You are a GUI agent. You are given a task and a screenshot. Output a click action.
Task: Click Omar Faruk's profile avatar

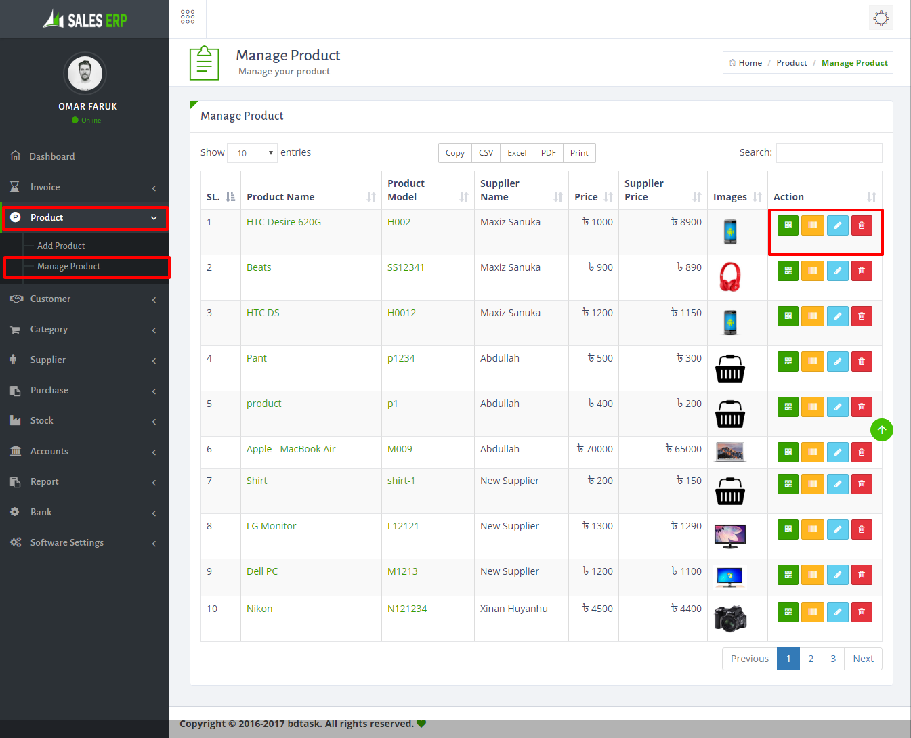[x=85, y=72]
